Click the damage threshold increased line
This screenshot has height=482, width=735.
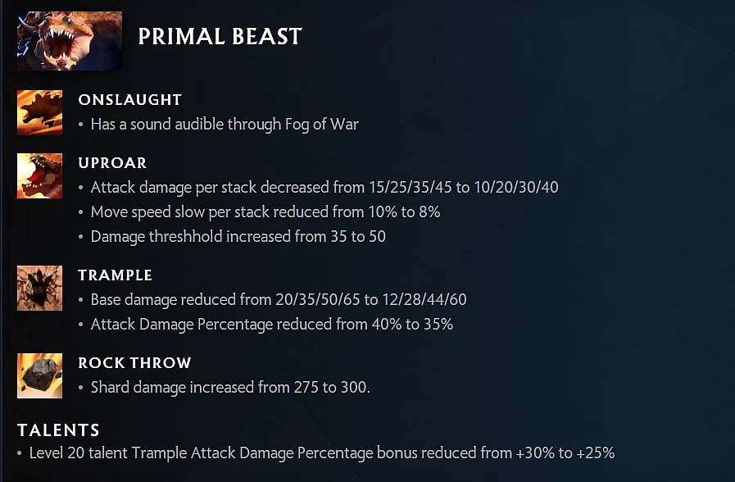(238, 236)
